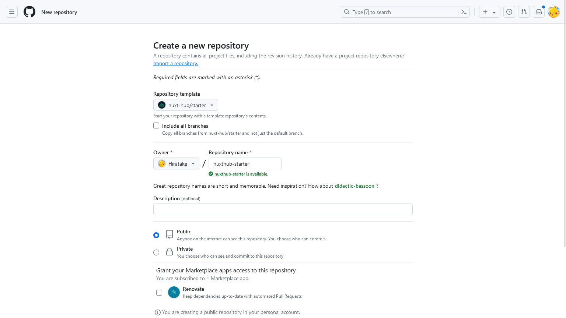Select the Private visibility radio button
This screenshot has width=566, height=318.
[156, 252]
